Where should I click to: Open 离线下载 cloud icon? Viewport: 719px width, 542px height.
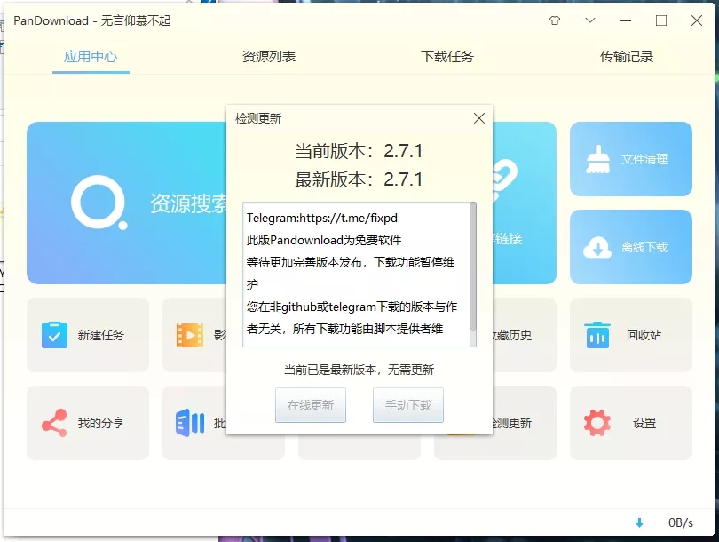pyautogui.click(x=597, y=247)
